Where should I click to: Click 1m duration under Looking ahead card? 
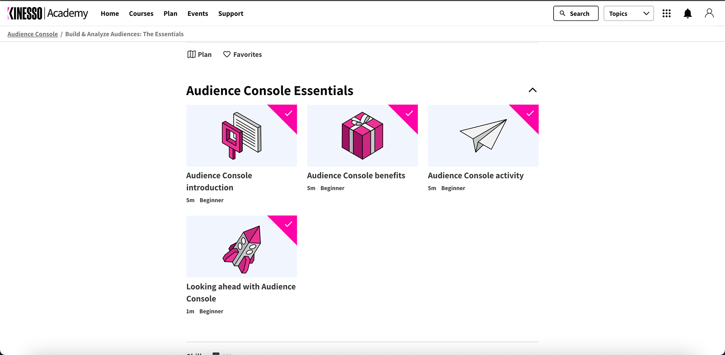tap(190, 311)
